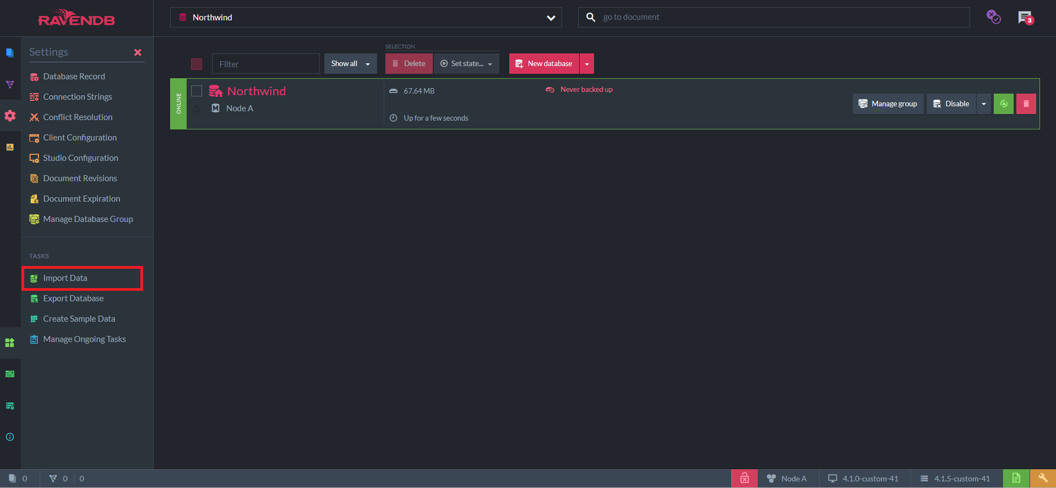
Task: Open the Indexes sidebar icon
Action: (10, 84)
